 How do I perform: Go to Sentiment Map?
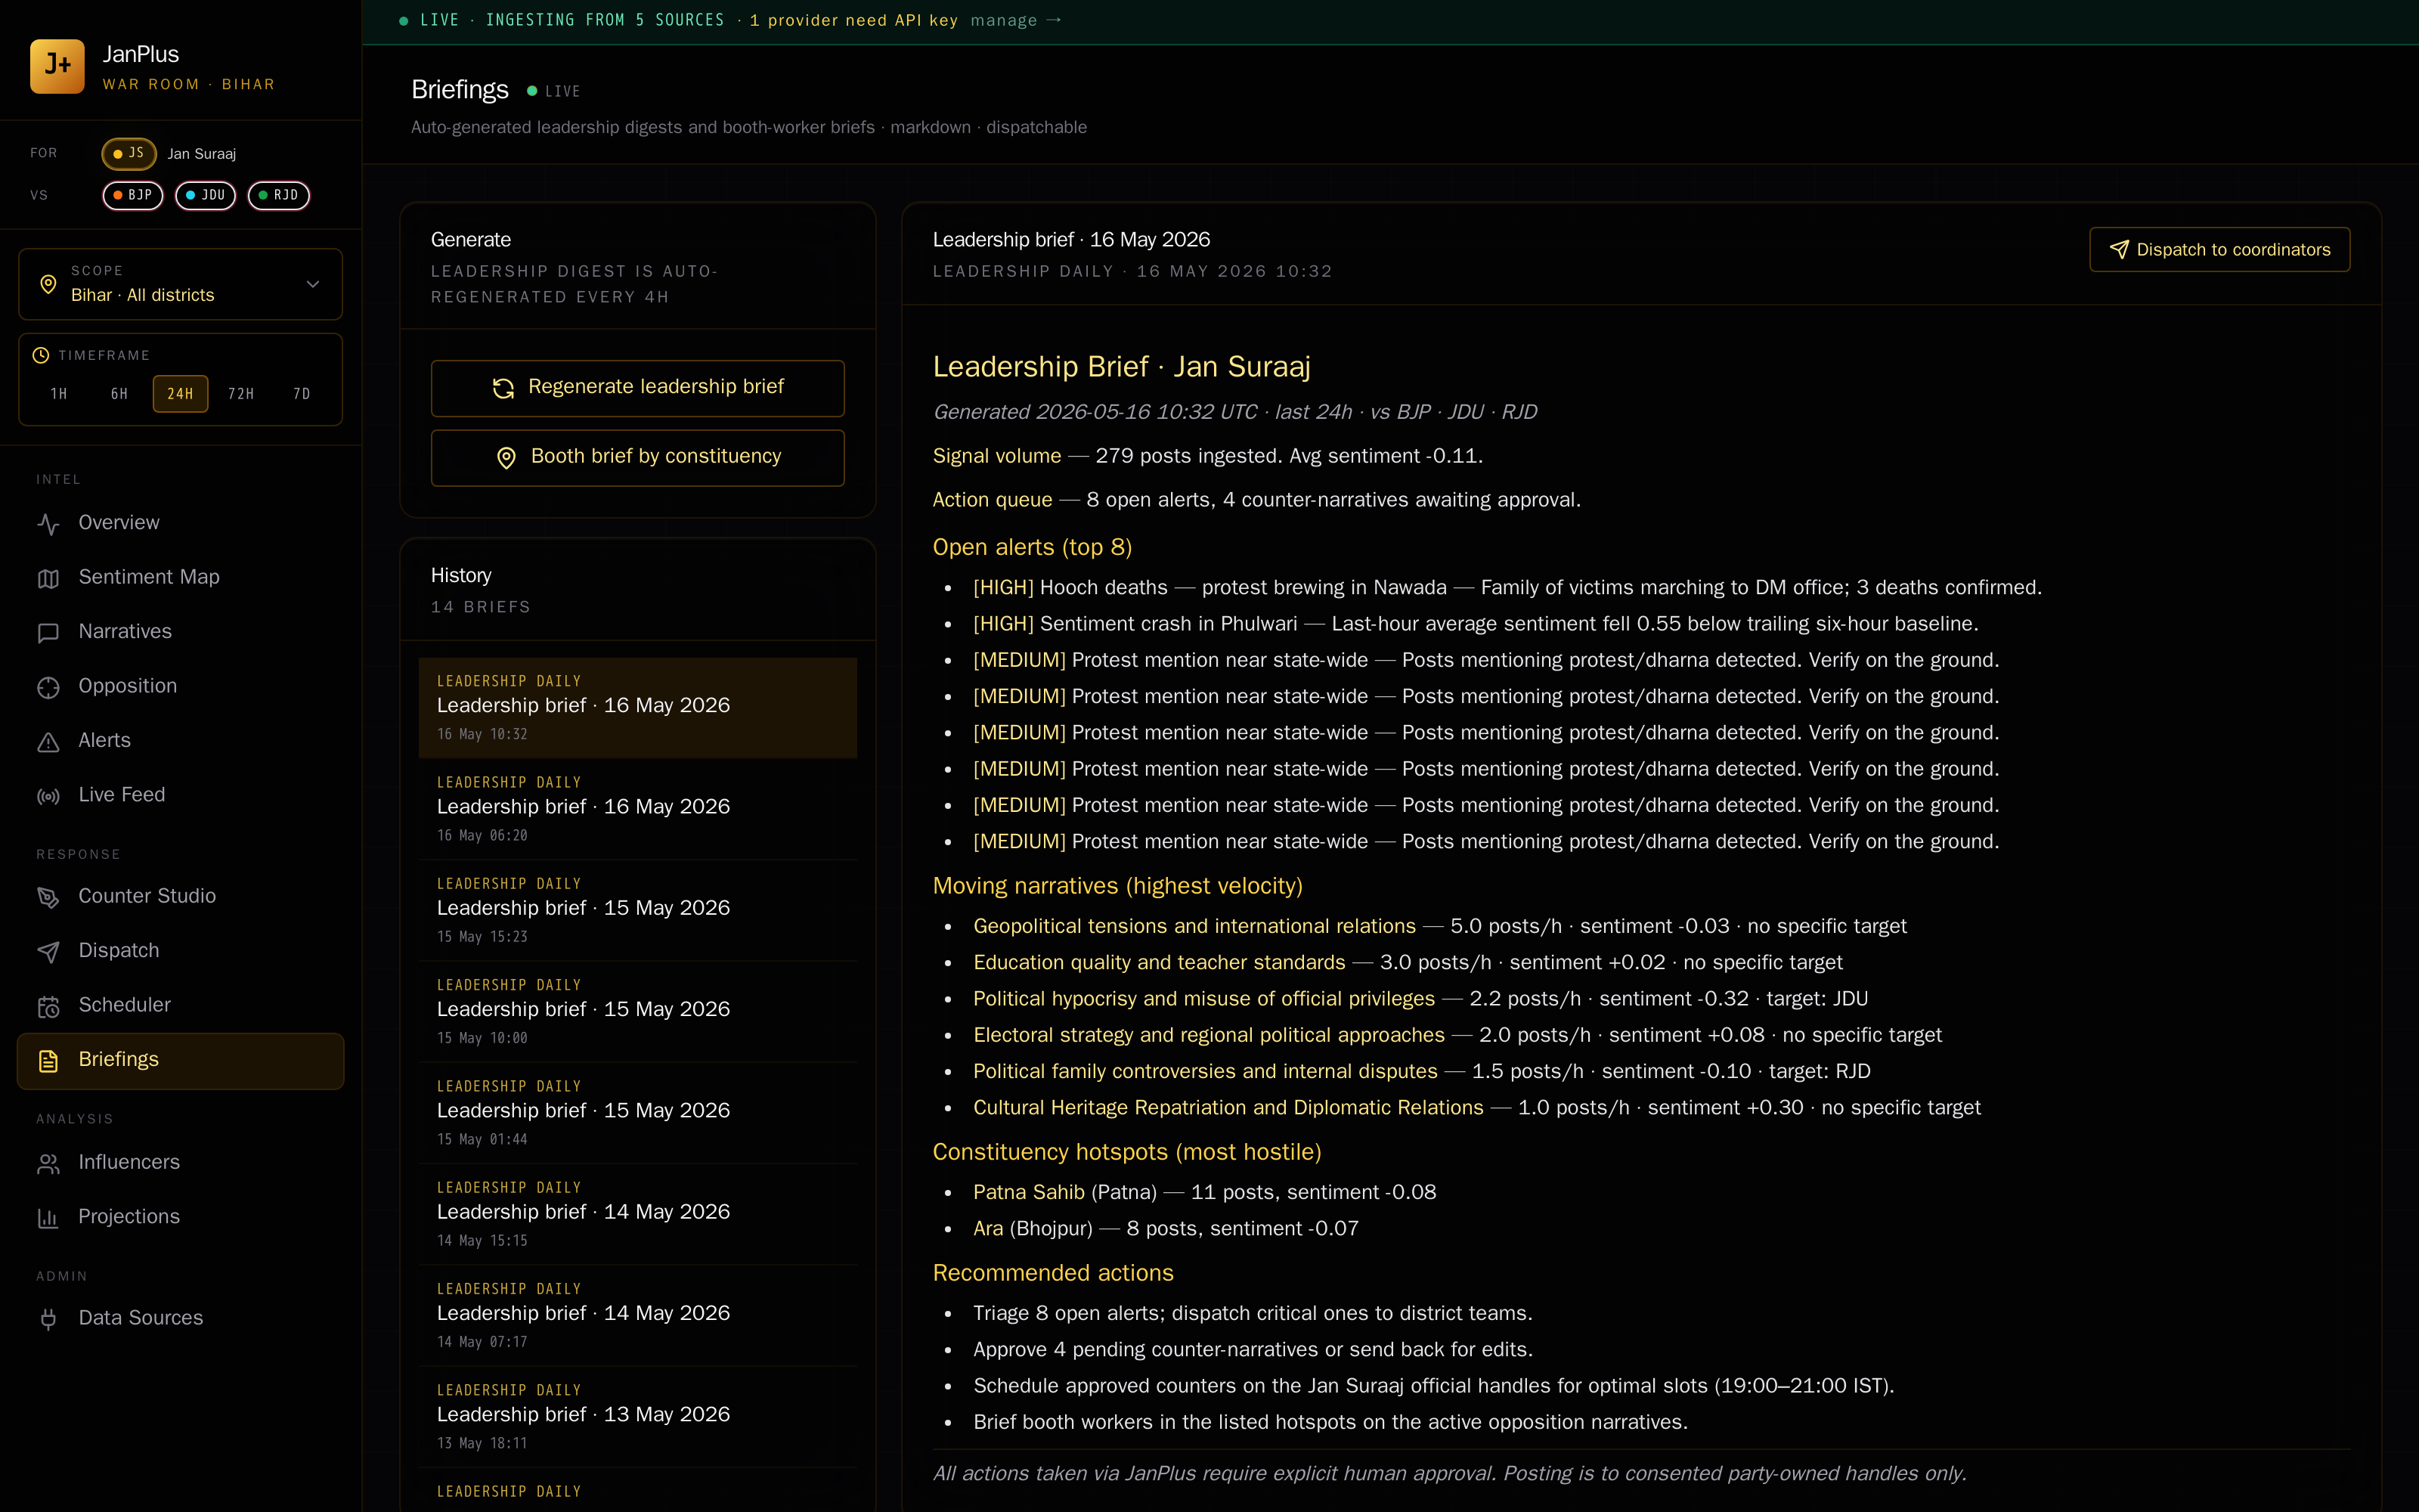[x=181, y=578]
